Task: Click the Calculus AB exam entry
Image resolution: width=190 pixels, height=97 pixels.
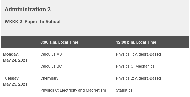Action: [x=51, y=54]
